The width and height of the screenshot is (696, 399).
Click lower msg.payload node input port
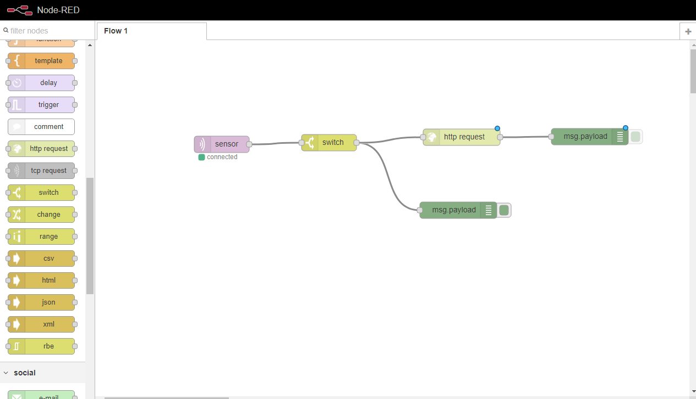coord(420,210)
